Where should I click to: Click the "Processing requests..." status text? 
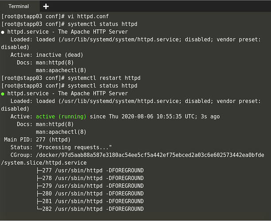pyautogui.click(x=74, y=147)
